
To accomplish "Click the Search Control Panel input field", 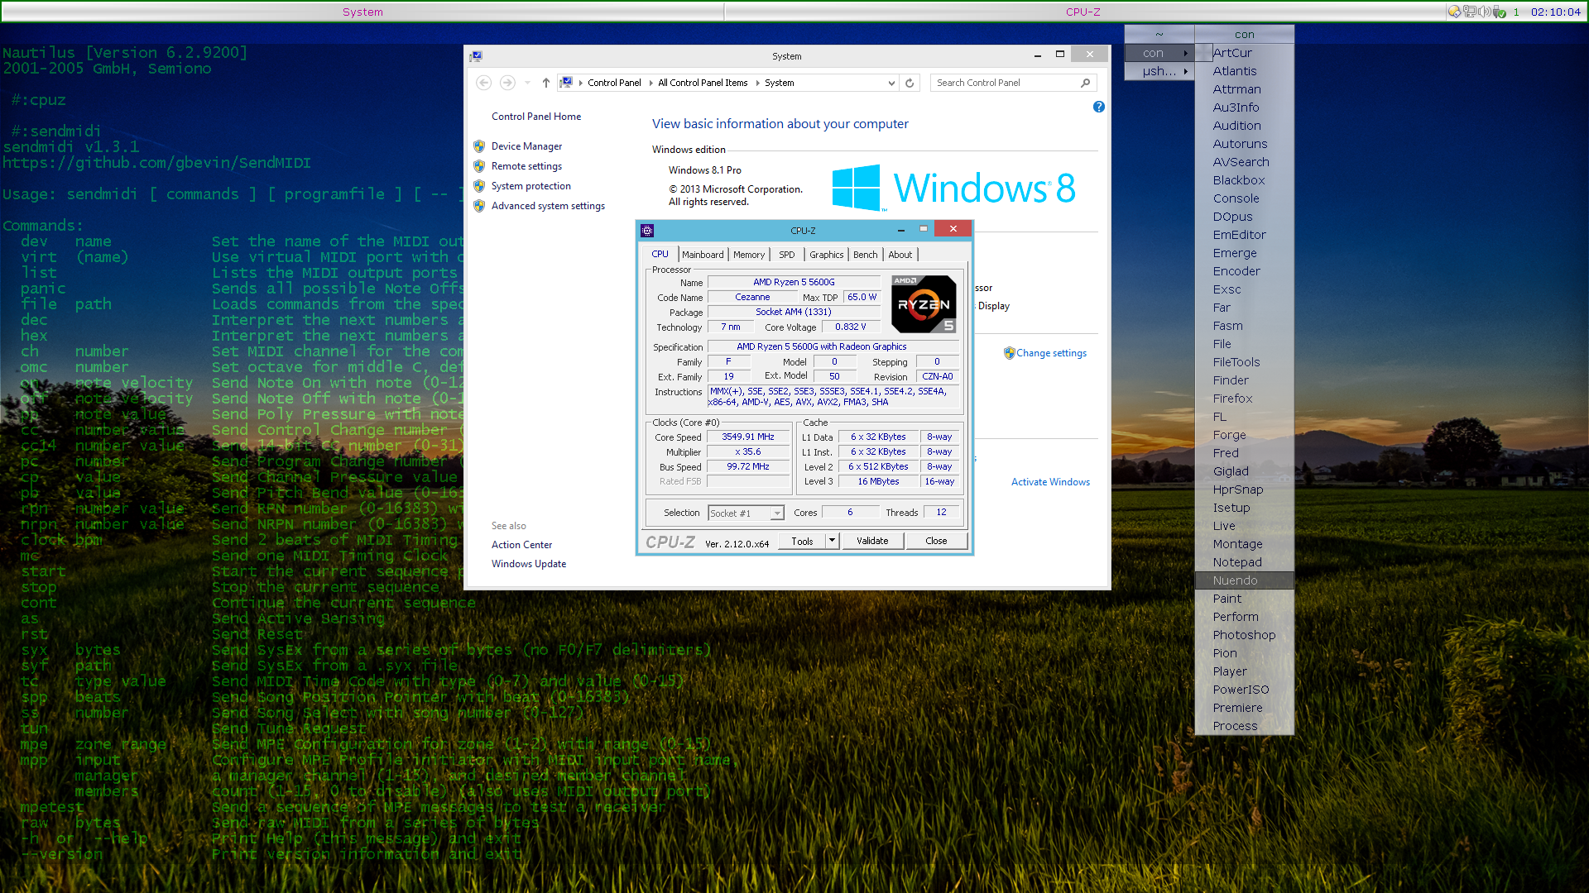I will [x=1004, y=83].
